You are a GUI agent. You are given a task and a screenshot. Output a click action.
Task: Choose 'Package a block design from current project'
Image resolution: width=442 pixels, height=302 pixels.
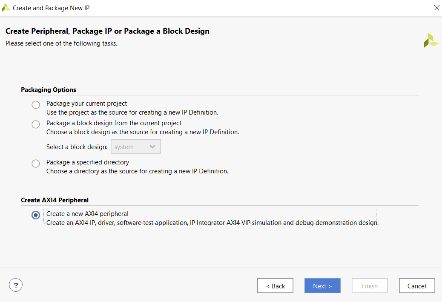(36, 124)
